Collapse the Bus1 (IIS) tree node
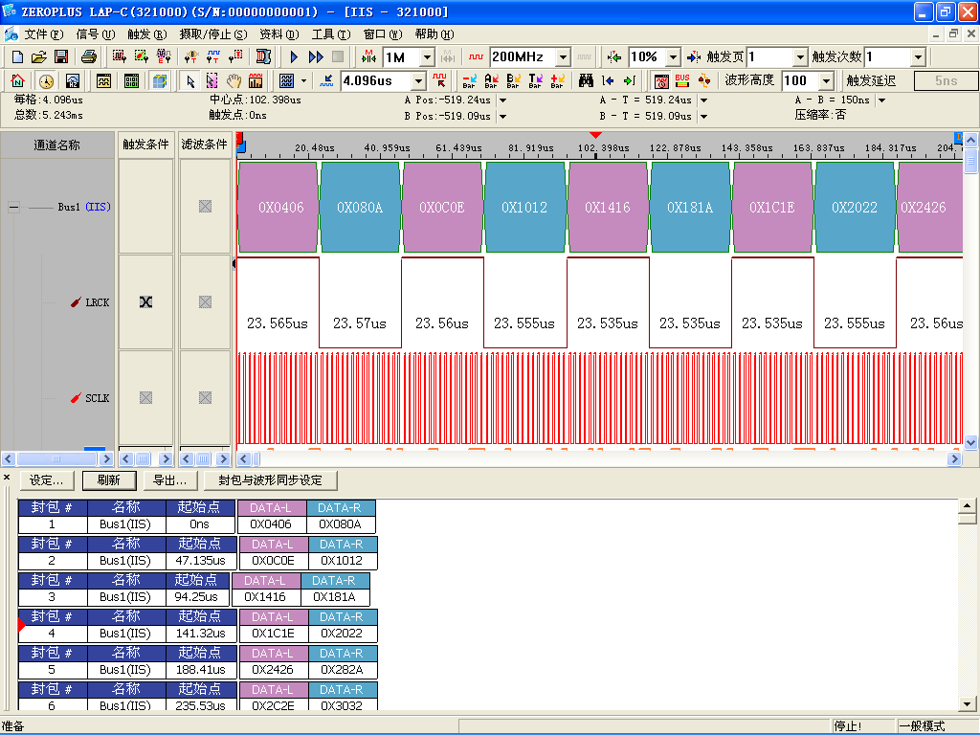The width and height of the screenshot is (980, 735). 14,207
